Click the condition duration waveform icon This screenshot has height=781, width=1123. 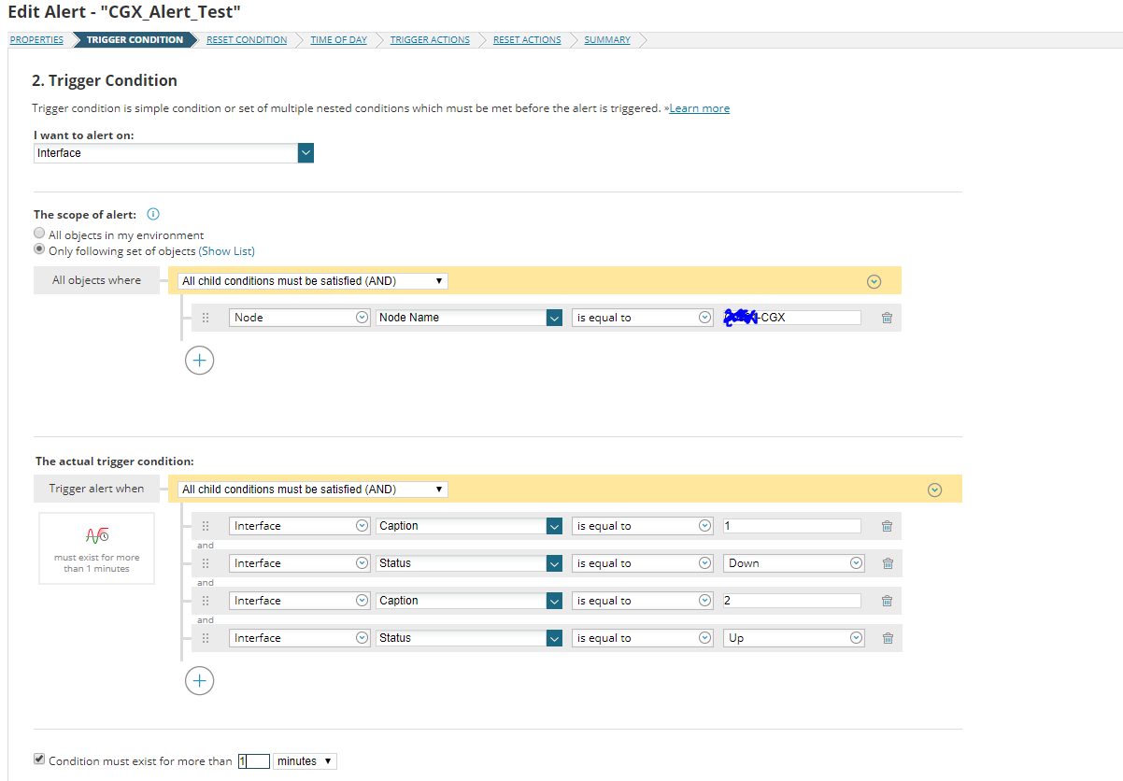[x=96, y=535]
